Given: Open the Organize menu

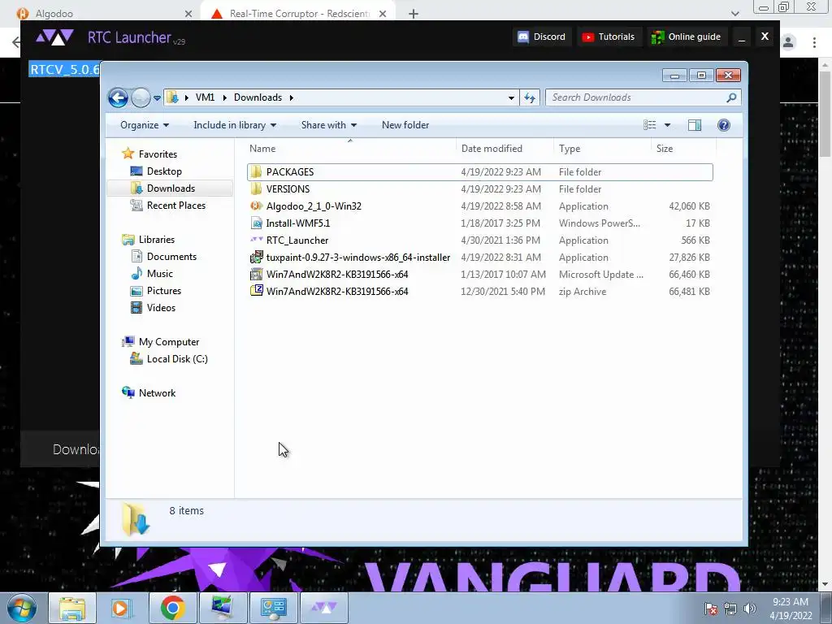Looking at the screenshot, I should pyautogui.click(x=145, y=125).
